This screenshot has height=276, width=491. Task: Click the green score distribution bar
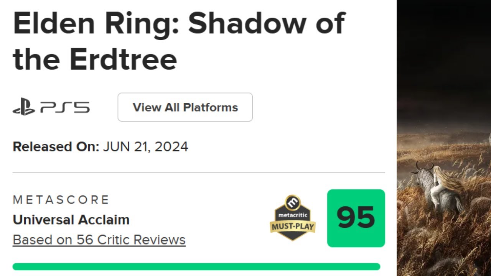coord(196,266)
